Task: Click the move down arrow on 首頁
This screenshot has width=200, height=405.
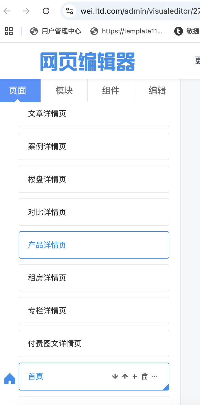Action: click(115, 377)
